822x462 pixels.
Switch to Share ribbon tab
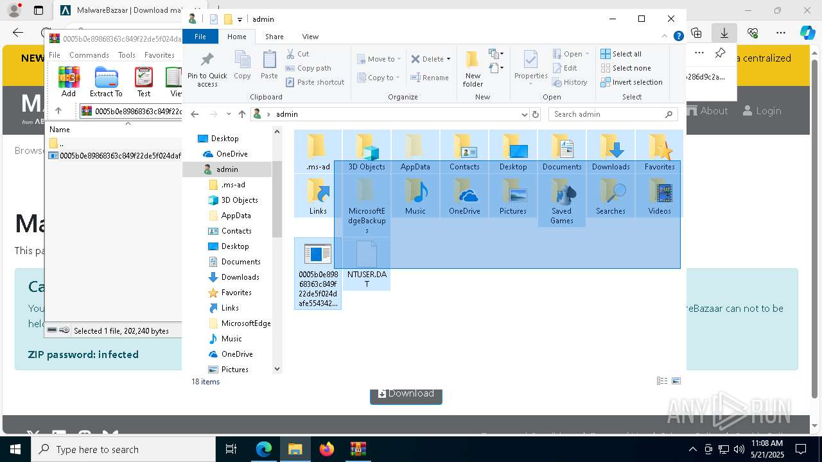[x=274, y=37]
